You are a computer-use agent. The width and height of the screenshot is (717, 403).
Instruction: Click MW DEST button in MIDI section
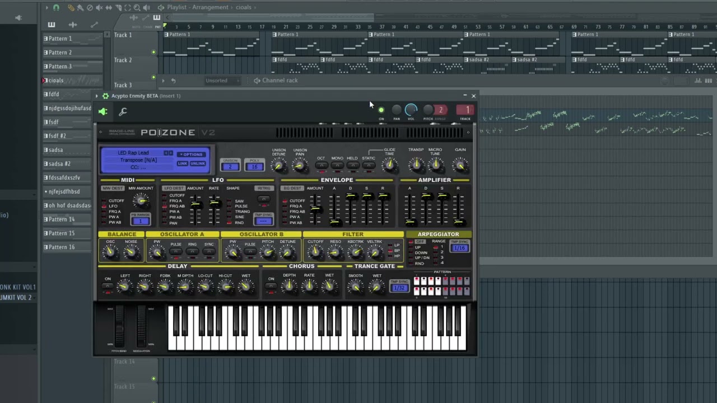coord(112,188)
